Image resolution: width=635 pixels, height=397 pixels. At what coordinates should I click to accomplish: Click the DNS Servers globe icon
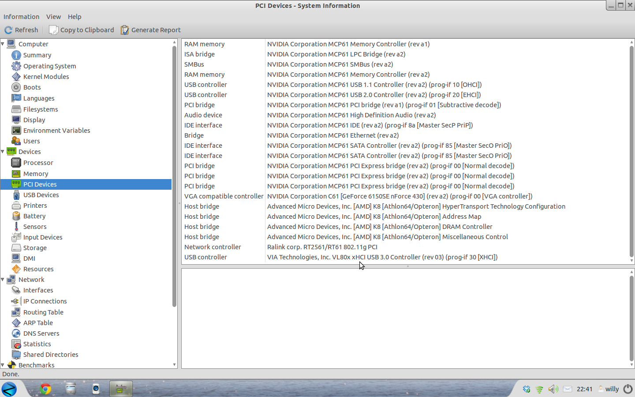point(16,333)
